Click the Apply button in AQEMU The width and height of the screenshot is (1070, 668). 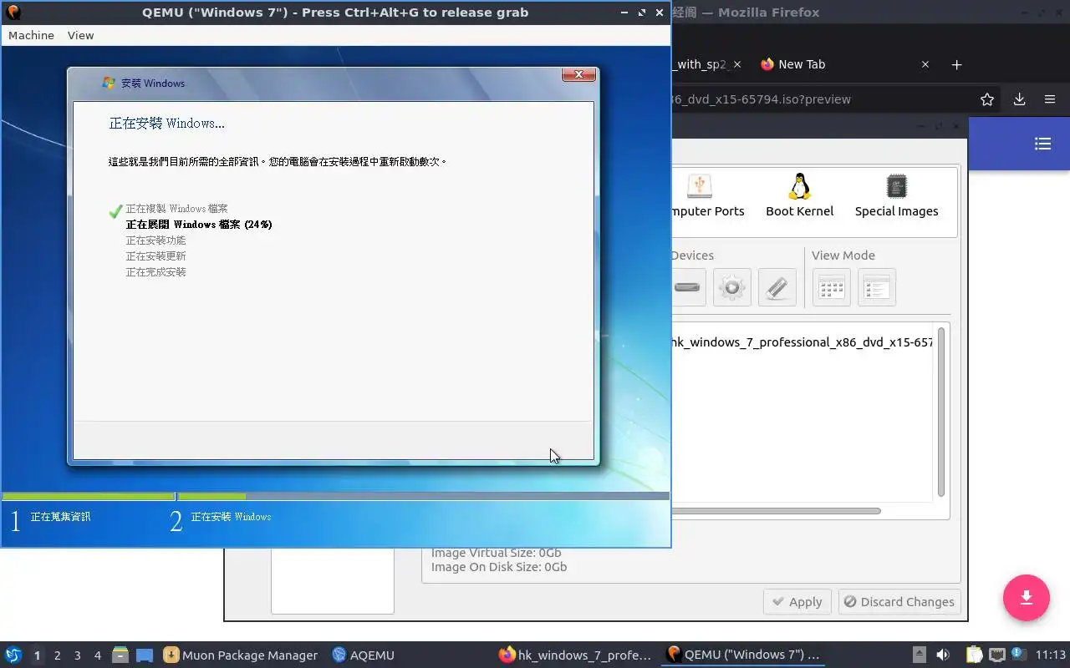797,602
